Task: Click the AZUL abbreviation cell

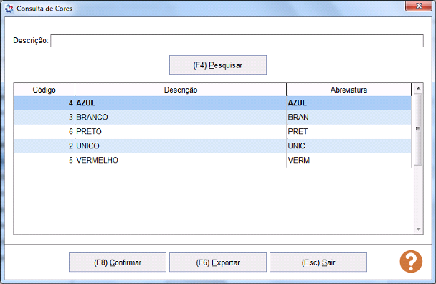Action: pos(349,103)
